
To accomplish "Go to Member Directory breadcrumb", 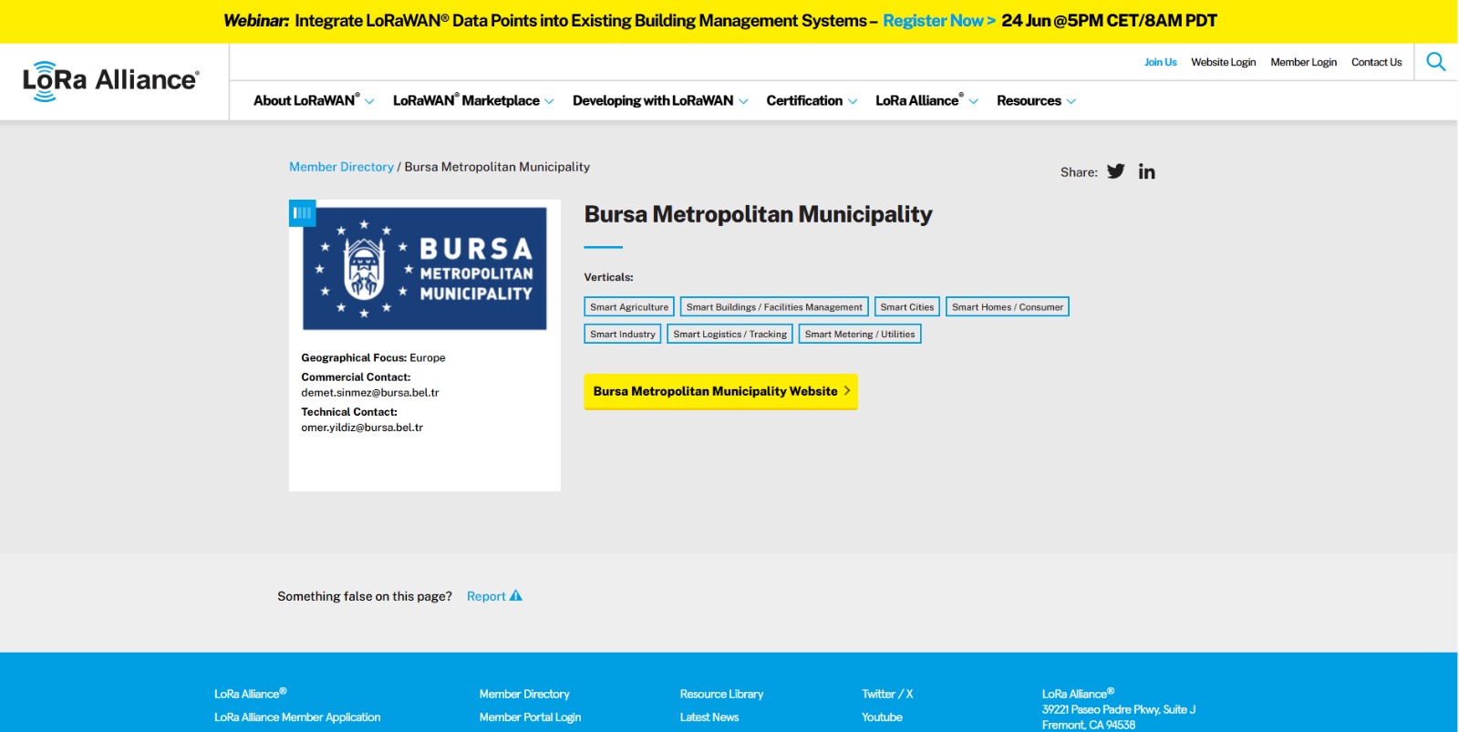I will (341, 167).
